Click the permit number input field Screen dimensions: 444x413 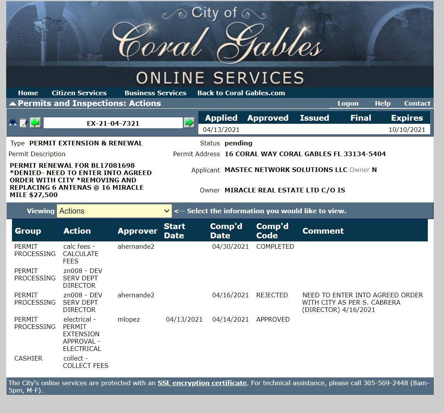point(113,123)
